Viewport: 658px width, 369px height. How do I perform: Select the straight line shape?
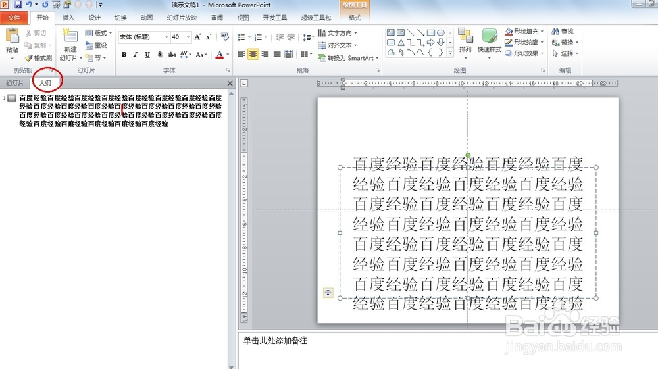[x=411, y=32]
